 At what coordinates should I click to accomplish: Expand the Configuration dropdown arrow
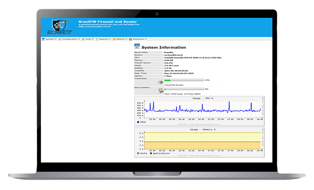point(79,39)
